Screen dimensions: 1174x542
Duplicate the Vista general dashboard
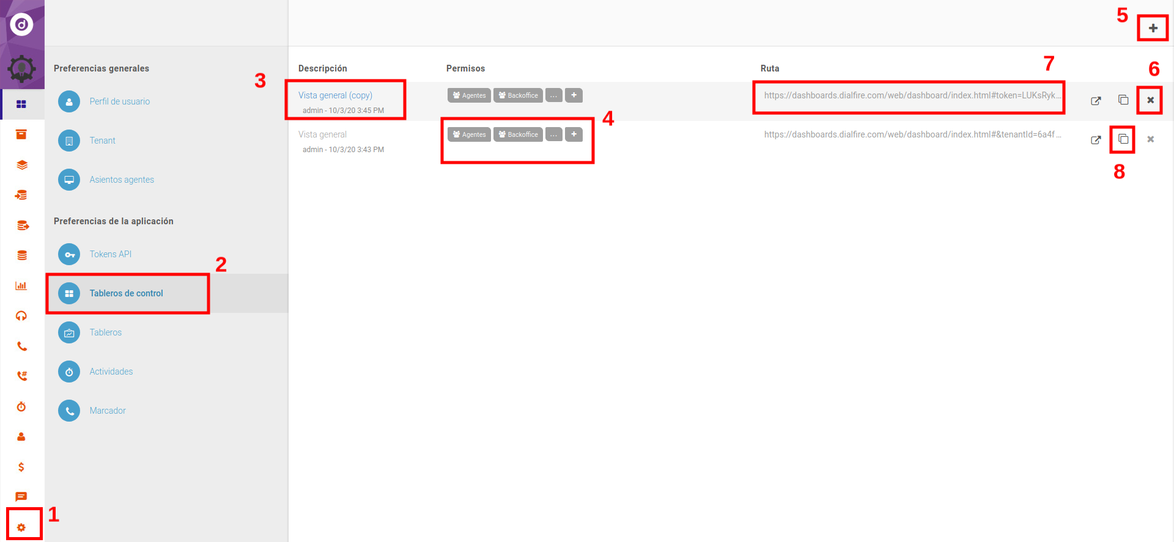coord(1123,139)
